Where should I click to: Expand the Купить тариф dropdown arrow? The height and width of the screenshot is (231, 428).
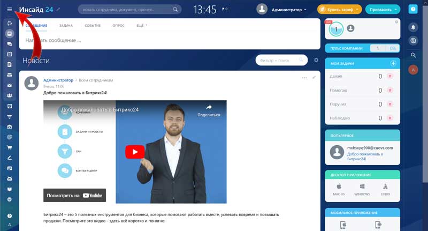tap(357, 10)
